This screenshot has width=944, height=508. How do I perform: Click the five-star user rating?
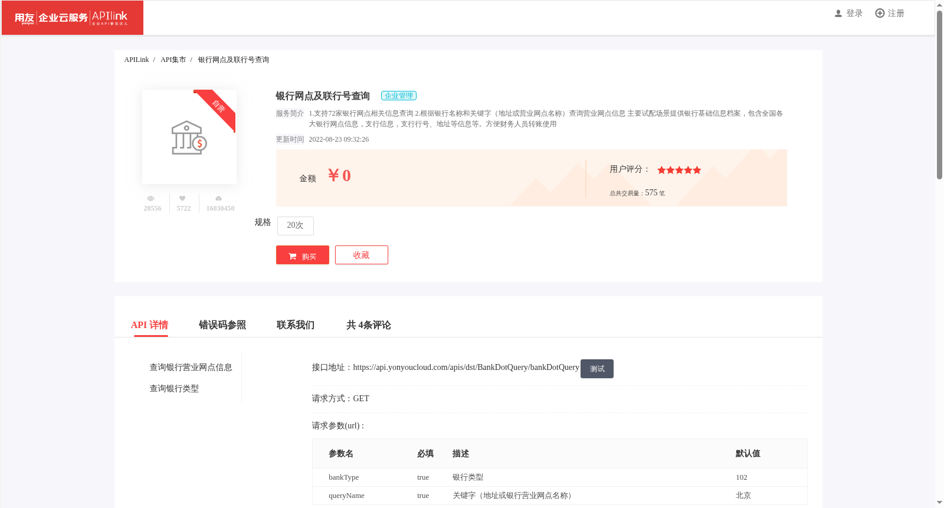(679, 170)
